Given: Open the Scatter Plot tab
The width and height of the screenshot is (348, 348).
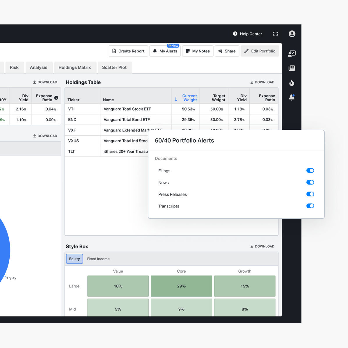Looking at the screenshot, I should pyautogui.click(x=114, y=68).
